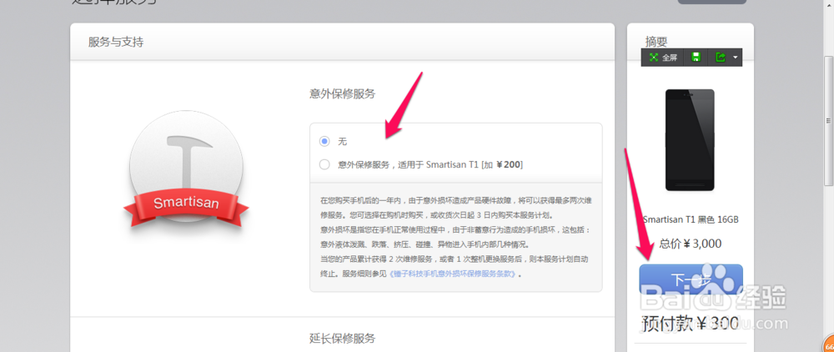Click the Smartisan T1 phone thumbnail

[690, 140]
